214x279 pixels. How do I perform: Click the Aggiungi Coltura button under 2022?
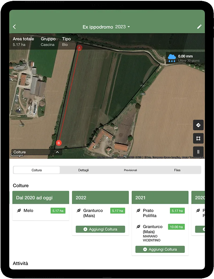coord(100,229)
